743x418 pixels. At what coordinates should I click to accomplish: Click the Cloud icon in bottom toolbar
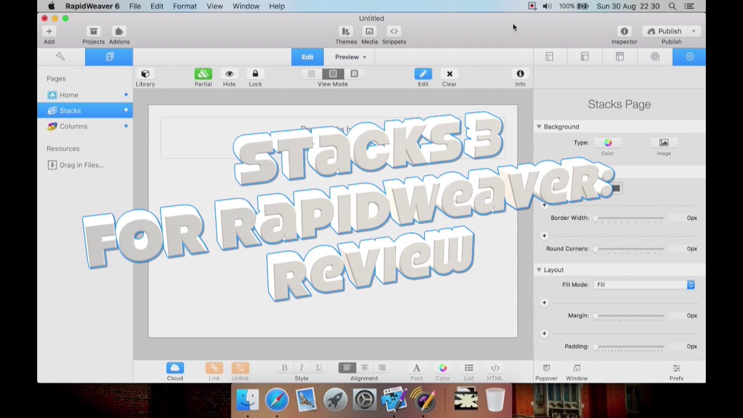pos(175,368)
